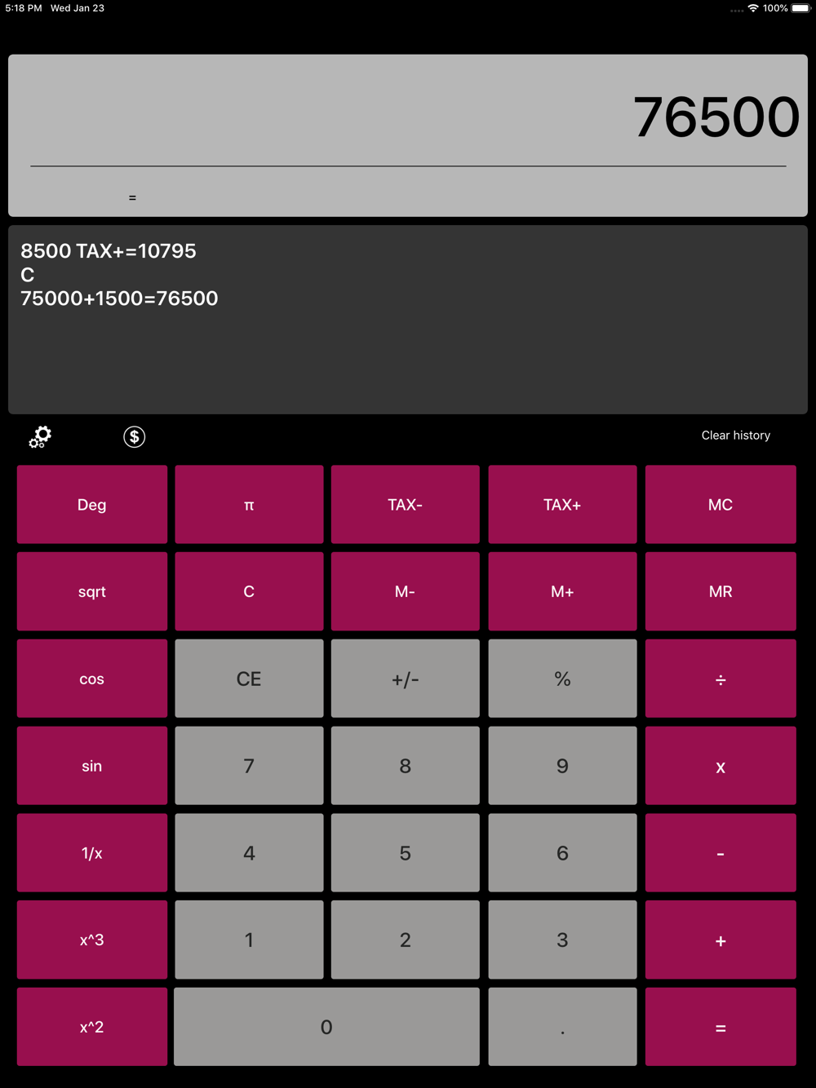This screenshot has width=816, height=1088.
Task: Recall memory with MR
Action: 720,591
